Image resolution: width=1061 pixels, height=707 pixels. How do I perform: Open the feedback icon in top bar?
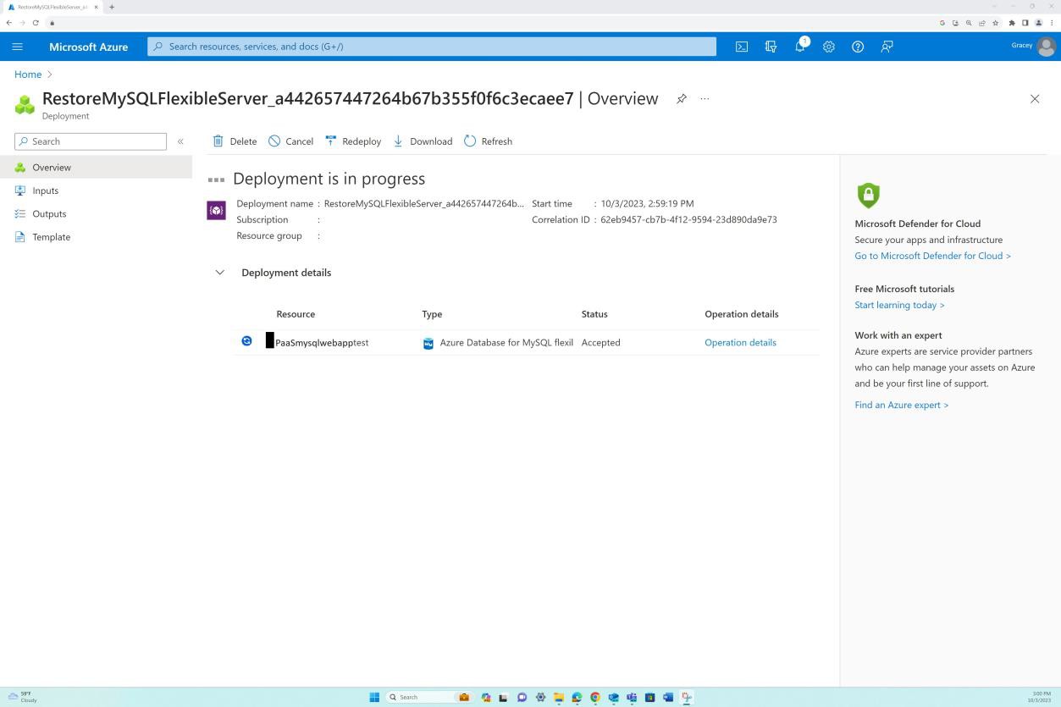(x=887, y=47)
